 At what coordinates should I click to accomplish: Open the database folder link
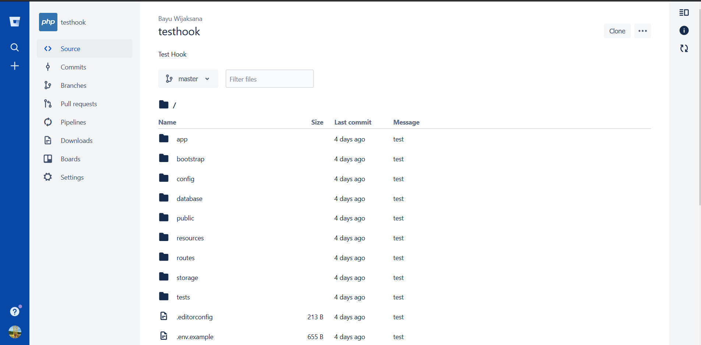point(190,199)
